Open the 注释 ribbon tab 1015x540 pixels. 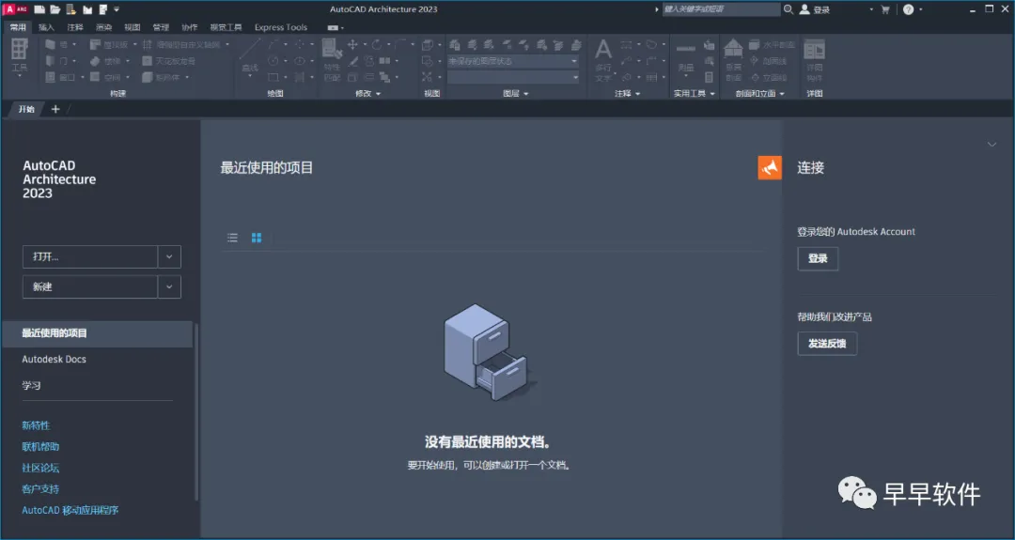coord(75,27)
